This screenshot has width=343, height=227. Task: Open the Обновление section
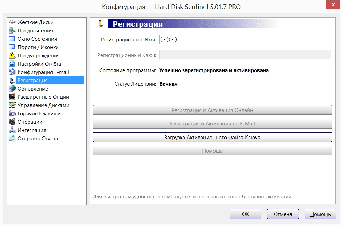[33, 89]
